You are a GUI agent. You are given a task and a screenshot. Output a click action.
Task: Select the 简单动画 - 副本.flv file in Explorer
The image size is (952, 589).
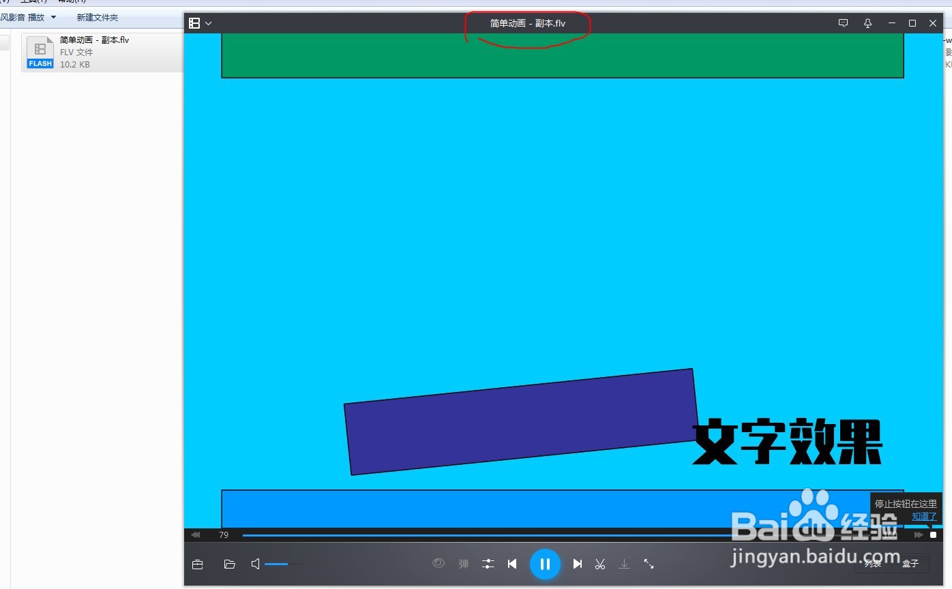pos(103,52)
